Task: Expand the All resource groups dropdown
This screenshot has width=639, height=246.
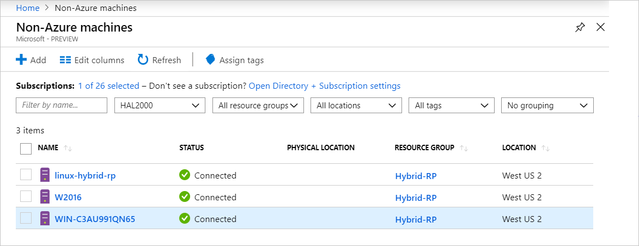Action: coord(258,106)
